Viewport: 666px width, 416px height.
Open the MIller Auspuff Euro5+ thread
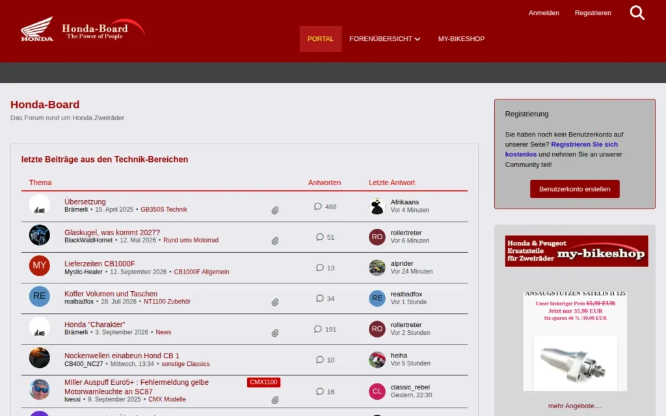pyautogui.click(x=137, y=387)
